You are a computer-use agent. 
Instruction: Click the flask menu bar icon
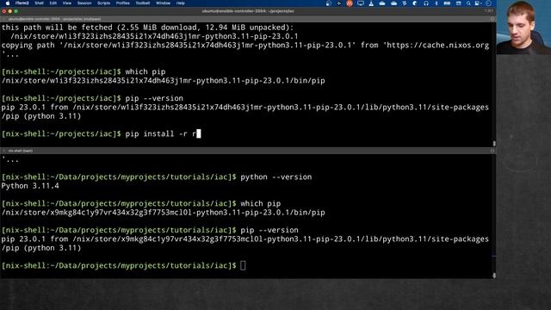[371, 3]
